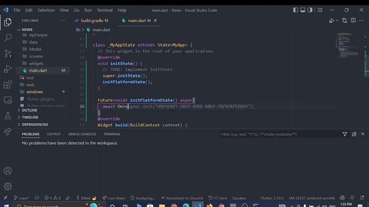Image resolution: width=369 pixels, height=207 pixels.
Task: Open errors and warnings count in status bar
Action: pyautogui.click(x=52, y=198)
